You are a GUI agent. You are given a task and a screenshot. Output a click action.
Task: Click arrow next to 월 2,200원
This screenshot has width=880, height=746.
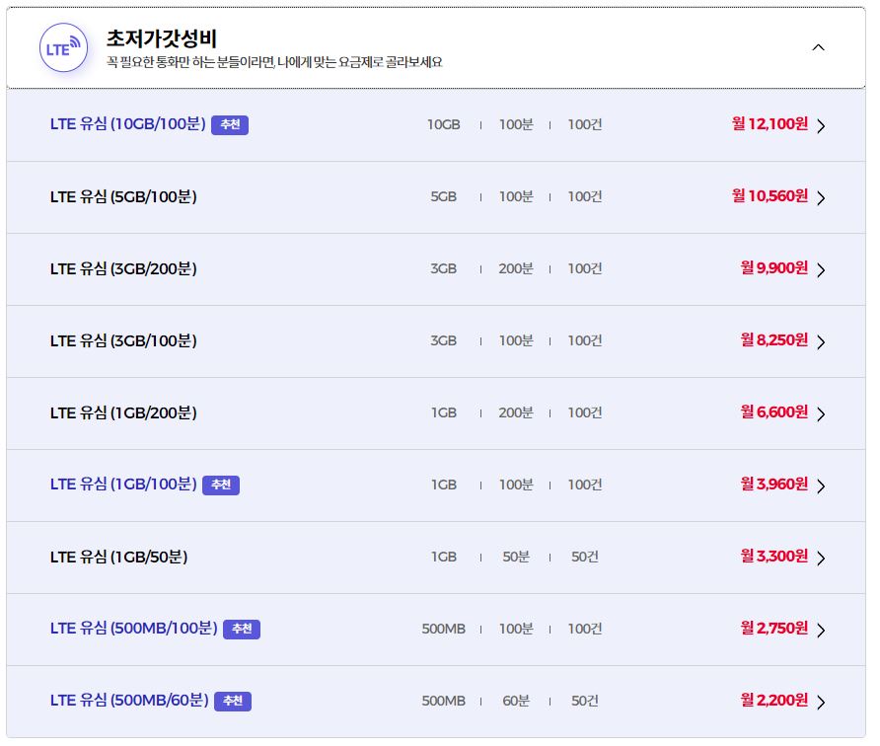click(x=821, y=703)
